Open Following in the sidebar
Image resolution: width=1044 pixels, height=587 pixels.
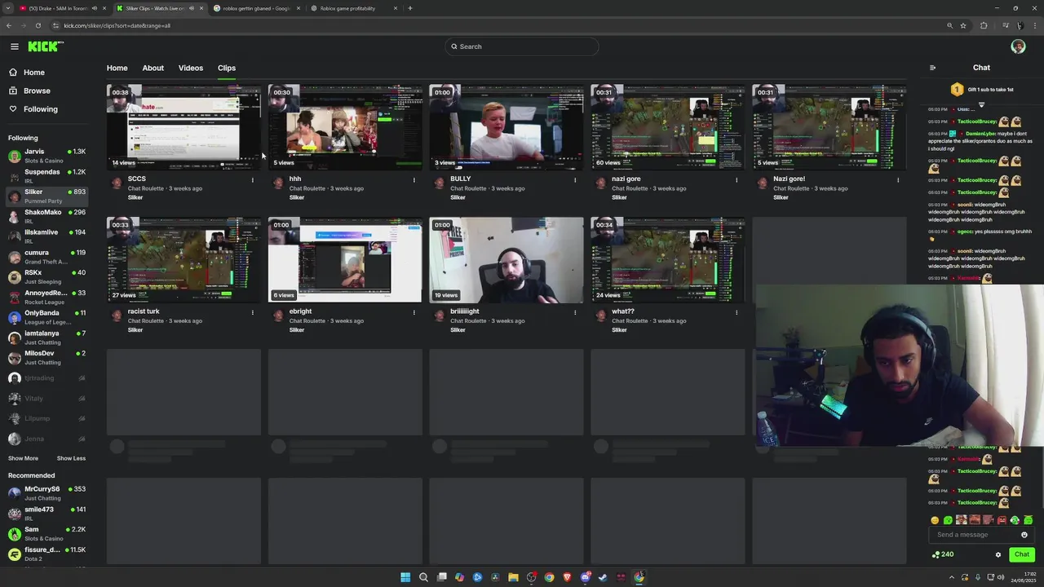41,109
